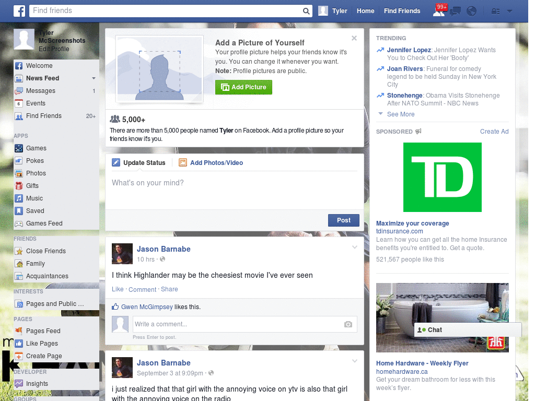Click Like on the Highlander post
This screenshot has width=535, height=401.
118,289
